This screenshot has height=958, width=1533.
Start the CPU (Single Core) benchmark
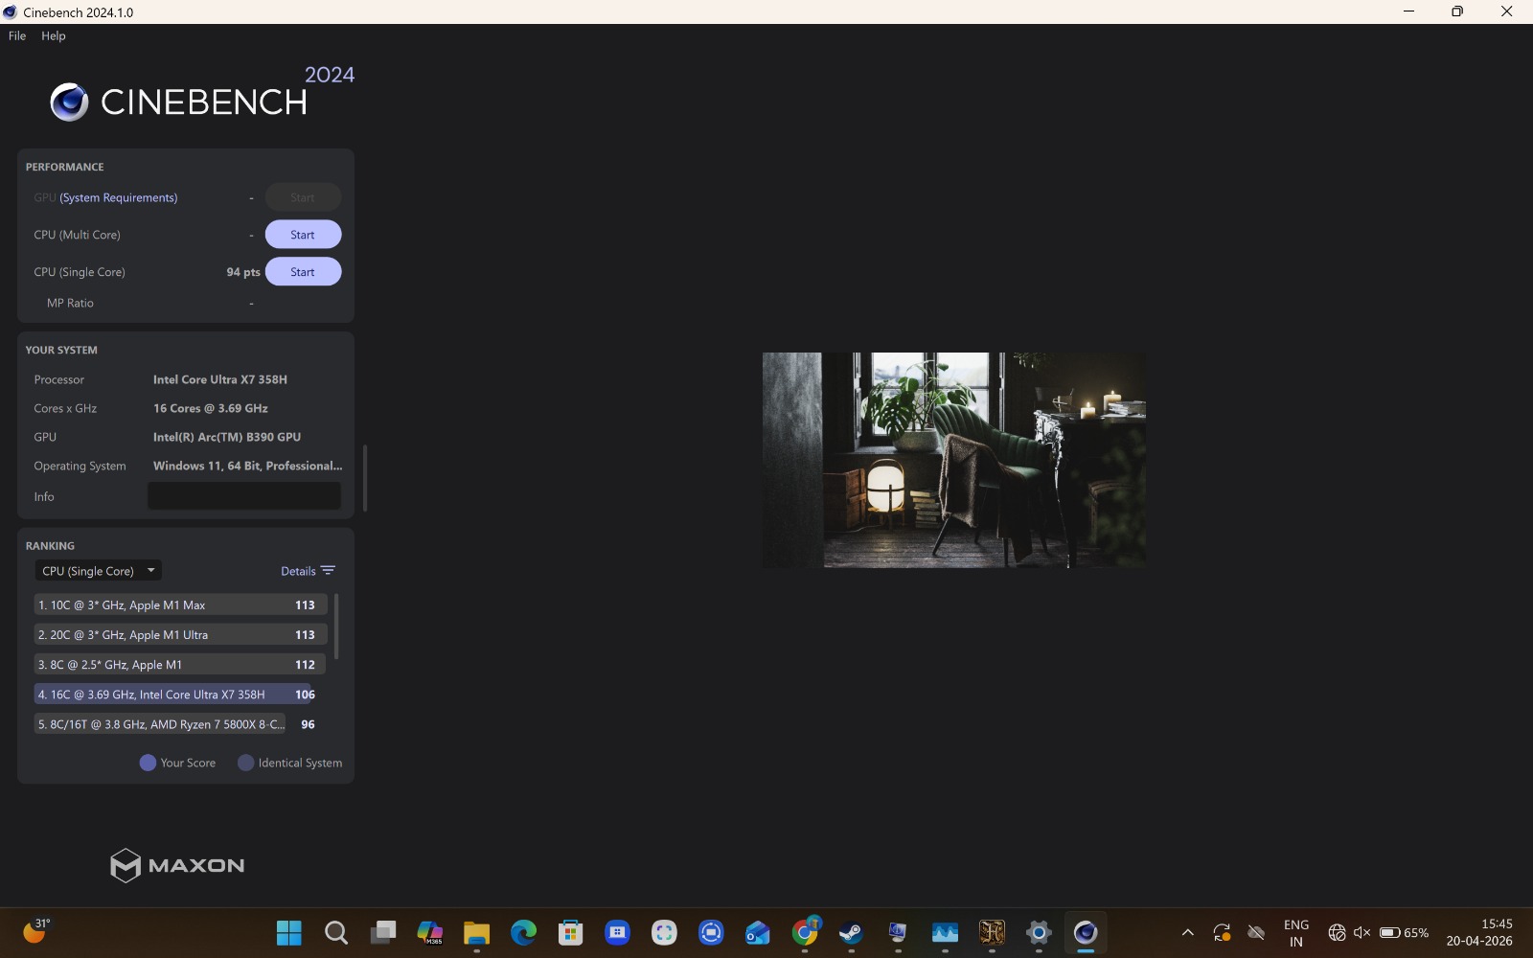click(x=303, y=272)
